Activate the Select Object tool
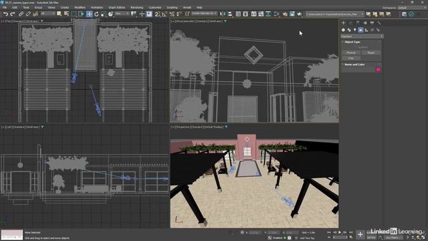 click(60, 14)
